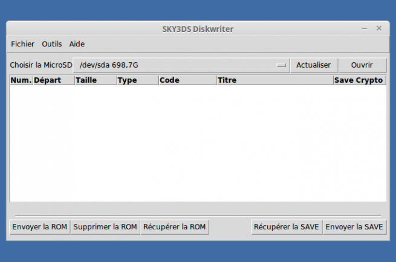The height and width of the screenshot is (262, 396).
Task: Expand the MicroSD device dropdown
Action: (x=181, y=65)
